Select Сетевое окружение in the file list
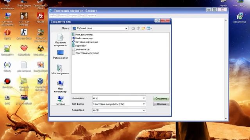The width and height of the screenshot is (250, 140). coord(85,42)
